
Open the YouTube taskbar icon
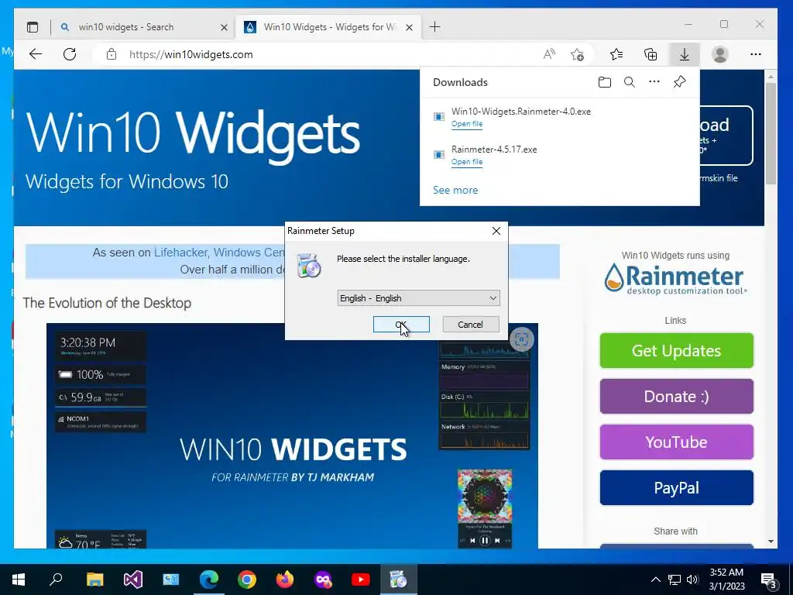click(x=361, y=580)
